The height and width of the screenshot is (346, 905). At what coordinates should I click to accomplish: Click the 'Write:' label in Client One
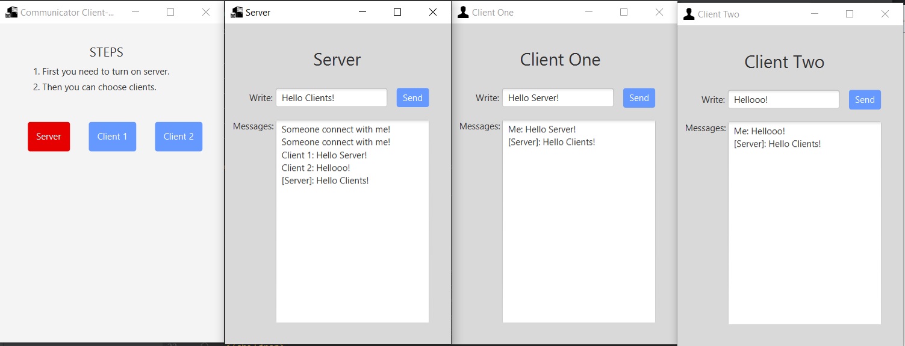488,98
